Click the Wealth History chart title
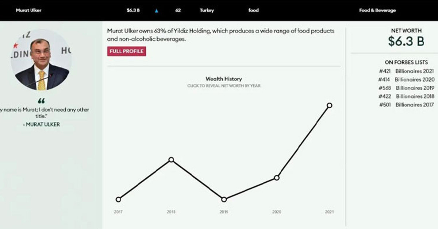 pos(223,79)
